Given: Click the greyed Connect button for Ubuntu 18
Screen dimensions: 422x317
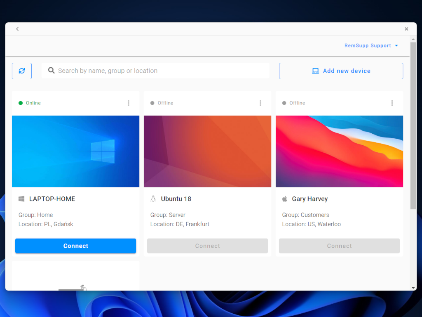Looking at the screenshot, I should (207, 246).
